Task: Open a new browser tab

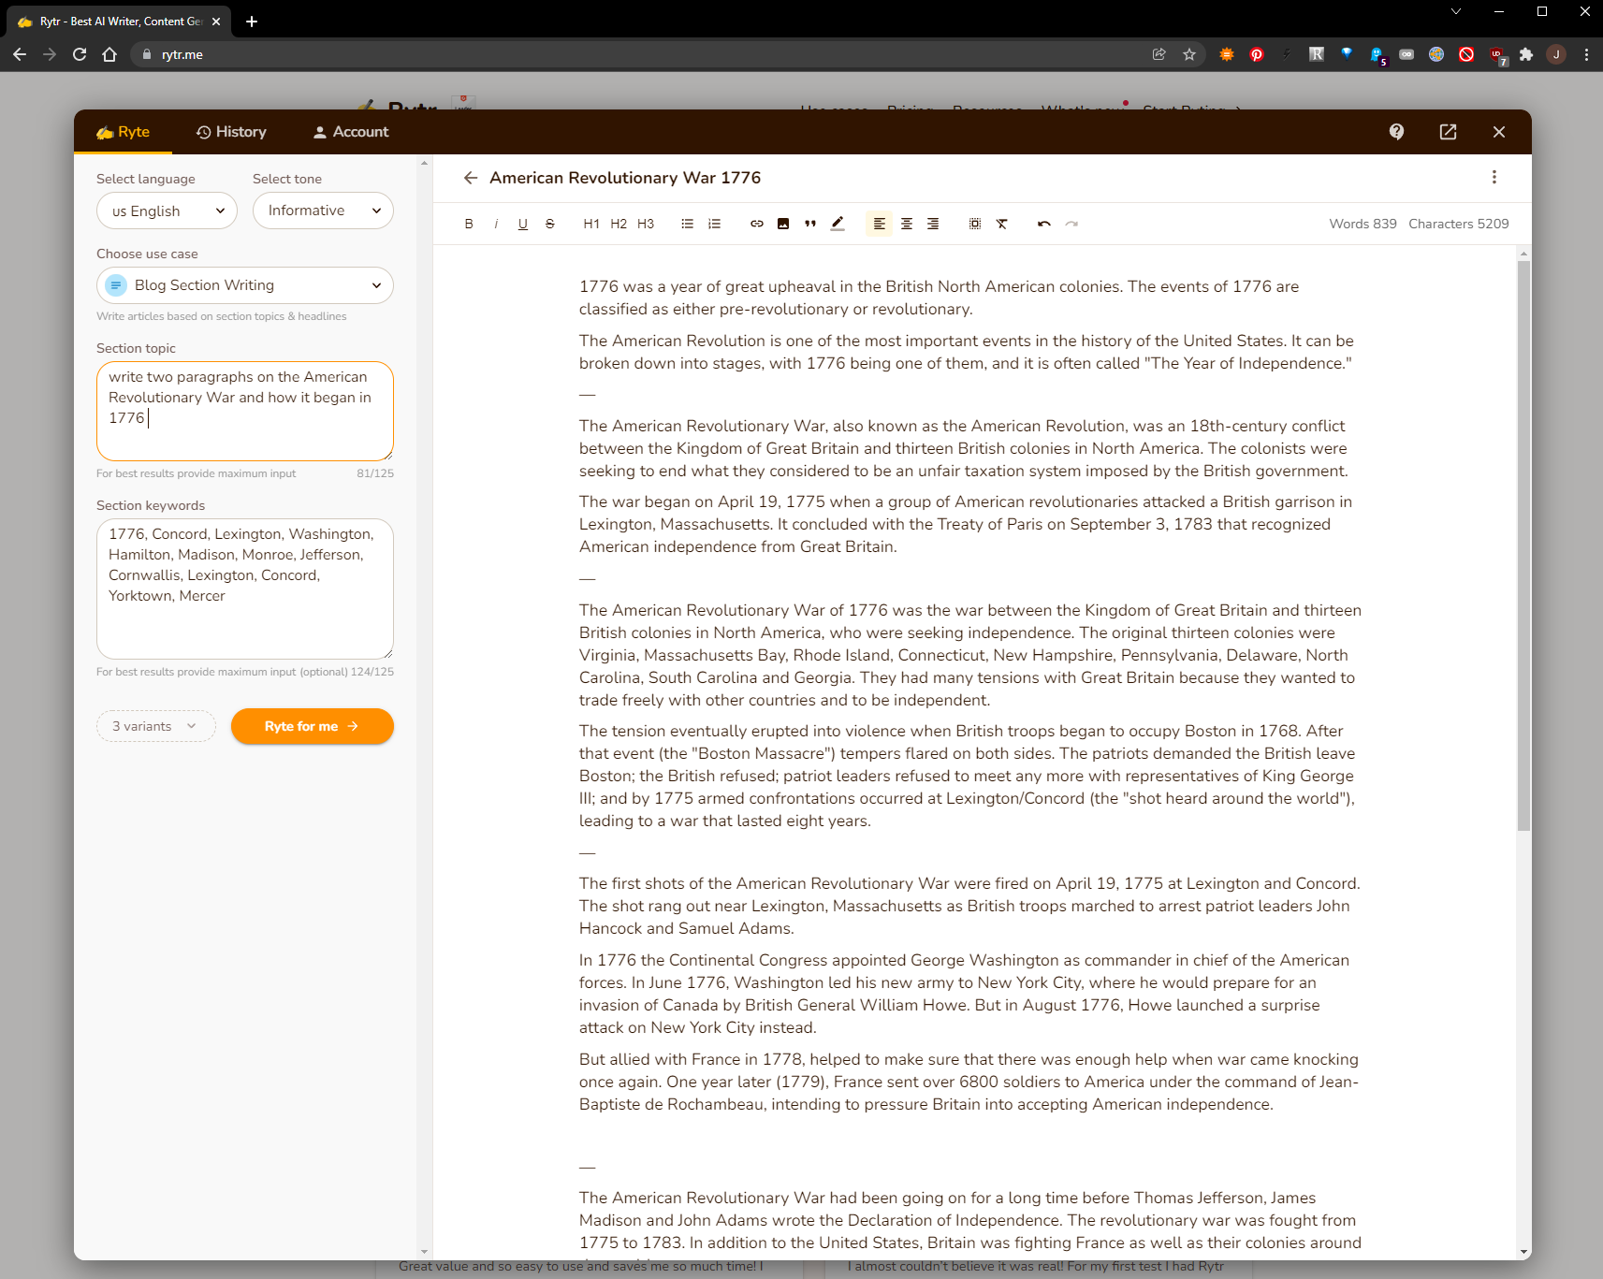Action: pos(252,21)
